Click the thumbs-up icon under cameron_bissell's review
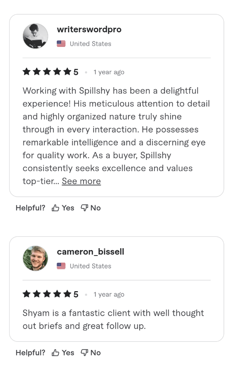This screenshot has height=376, width=229. tap(55, 352)
